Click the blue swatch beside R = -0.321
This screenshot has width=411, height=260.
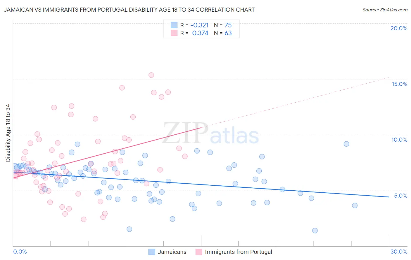pyautogui.click(x=174, y=25)
